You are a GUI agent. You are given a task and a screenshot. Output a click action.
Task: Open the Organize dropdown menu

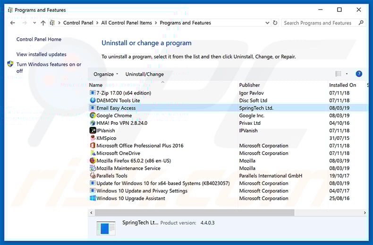pos(106,74)
